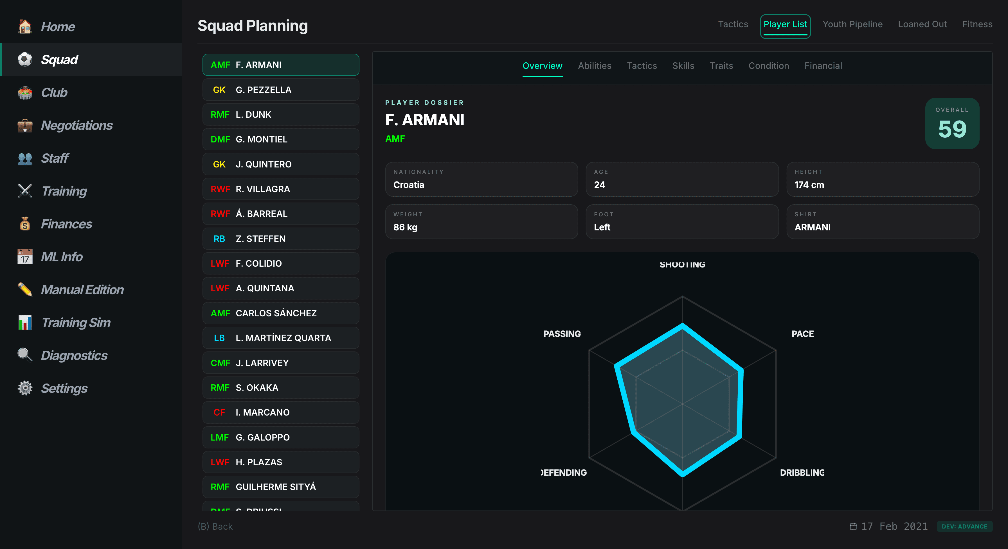Click the Manual Edition pencil icon

pyautogui.click(x=25, y=289)
